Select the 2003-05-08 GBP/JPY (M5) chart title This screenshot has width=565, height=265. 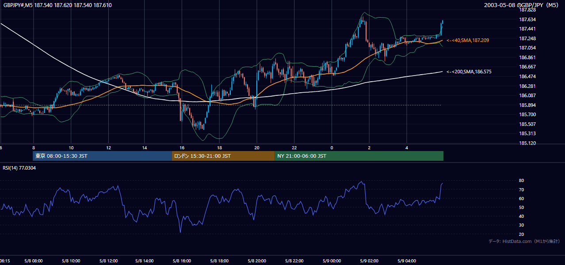[x=521, y=5]
